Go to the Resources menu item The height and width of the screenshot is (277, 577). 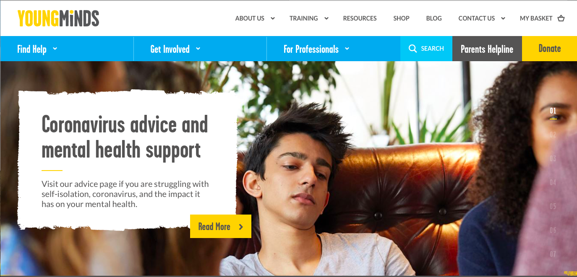[x=360, y=18]
